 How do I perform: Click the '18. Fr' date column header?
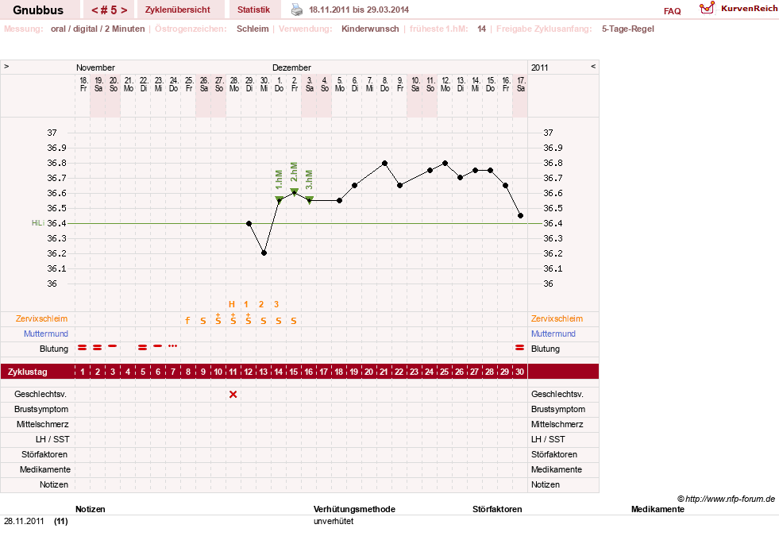click(83, 84)
